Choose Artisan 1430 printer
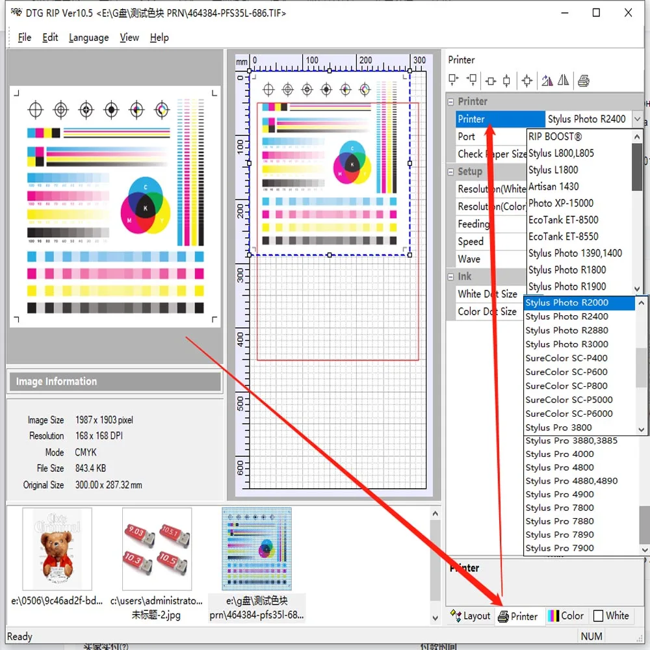Image resolution: width=650 pixels, height=650 pixels. tap(579, 186)
